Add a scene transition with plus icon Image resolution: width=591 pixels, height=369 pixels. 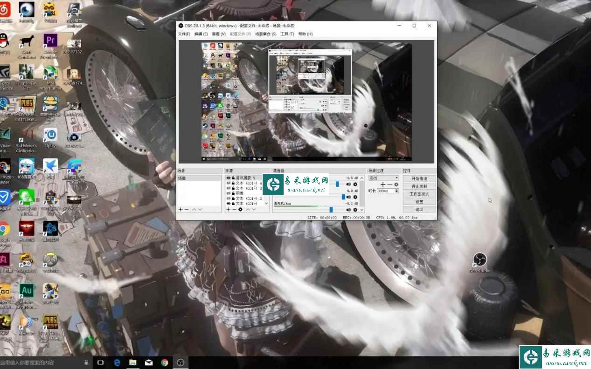(383, 184)
